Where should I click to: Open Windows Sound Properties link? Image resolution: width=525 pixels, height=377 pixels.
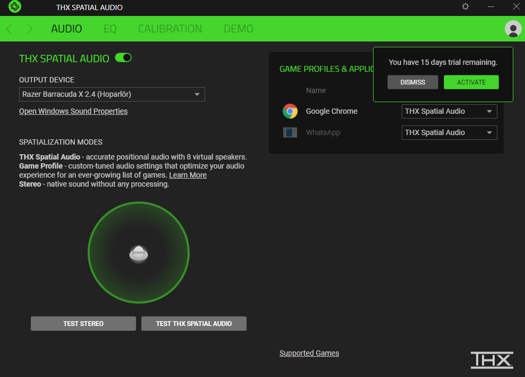point(73,111)
